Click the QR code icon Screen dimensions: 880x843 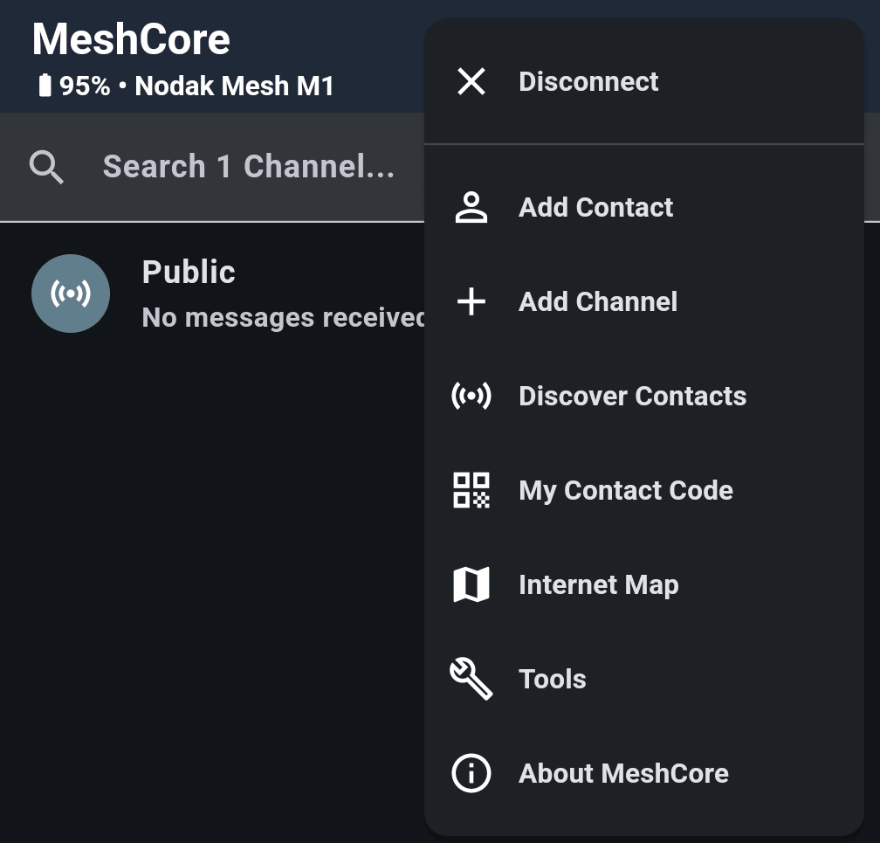(471, 490)
